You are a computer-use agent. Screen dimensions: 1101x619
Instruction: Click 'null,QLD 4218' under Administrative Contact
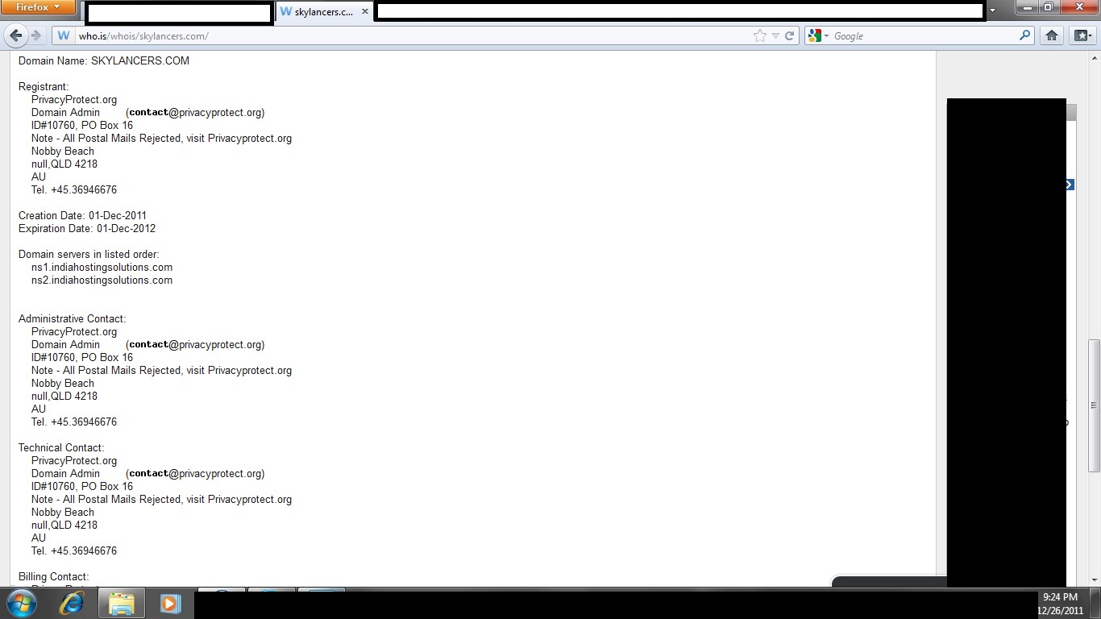point(64,396)
